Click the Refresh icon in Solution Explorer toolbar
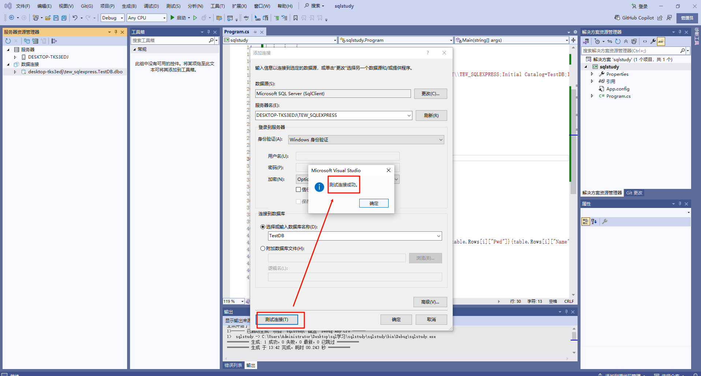 (618, 41)
